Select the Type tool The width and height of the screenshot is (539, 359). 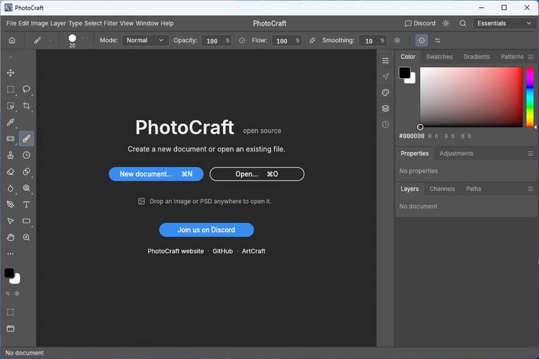27,204
